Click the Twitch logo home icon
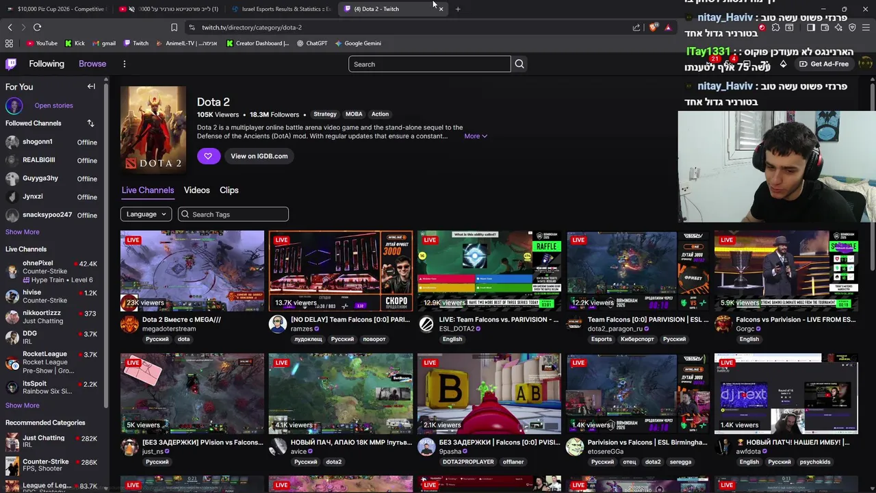The image size is (876, 493). tap(11, 64)
